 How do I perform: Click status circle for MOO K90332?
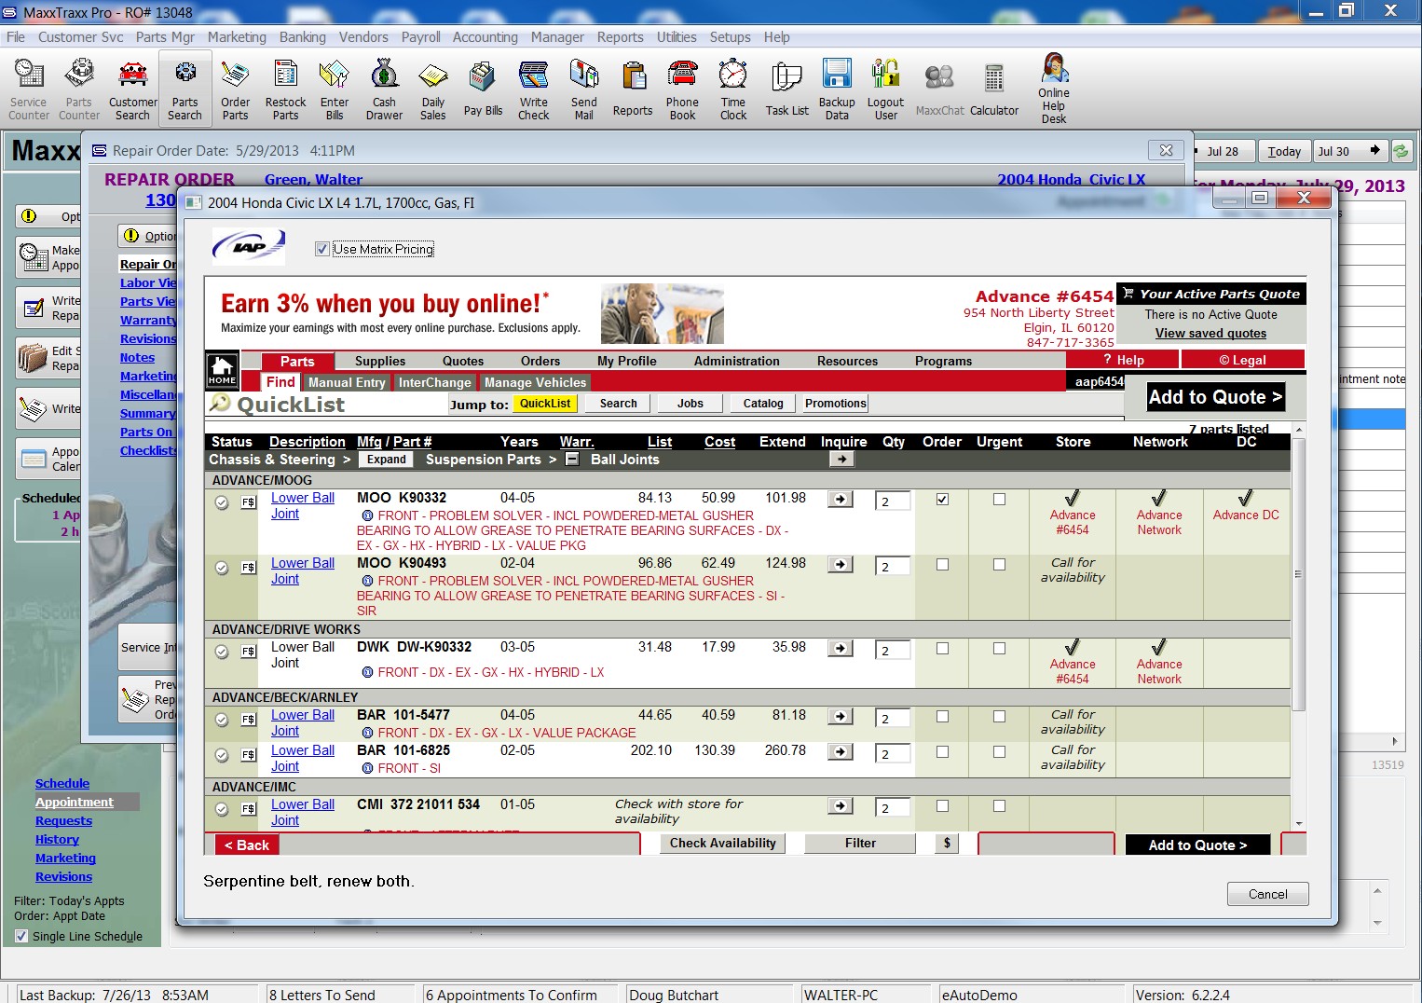click(222, 502)
